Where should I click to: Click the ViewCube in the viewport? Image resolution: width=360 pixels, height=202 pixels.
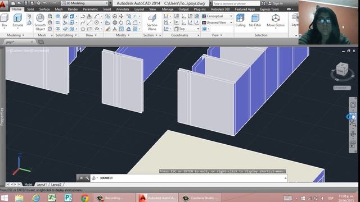pyautogui.click(x=342, y=69)
